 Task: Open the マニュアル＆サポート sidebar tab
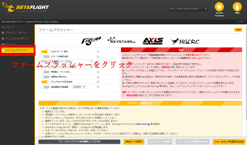[17, 38]
